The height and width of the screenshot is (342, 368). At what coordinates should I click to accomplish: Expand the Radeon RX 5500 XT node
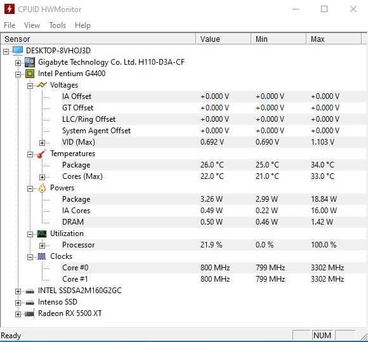[x=18, y=314]
